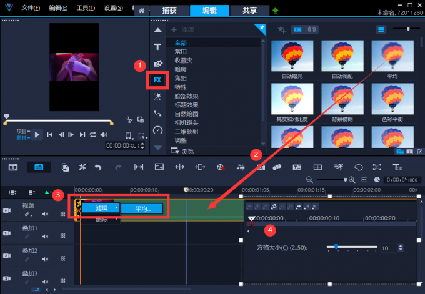425x294 pixels.
Task: Click the timeline zoom slider
Action: click(332, 180)
